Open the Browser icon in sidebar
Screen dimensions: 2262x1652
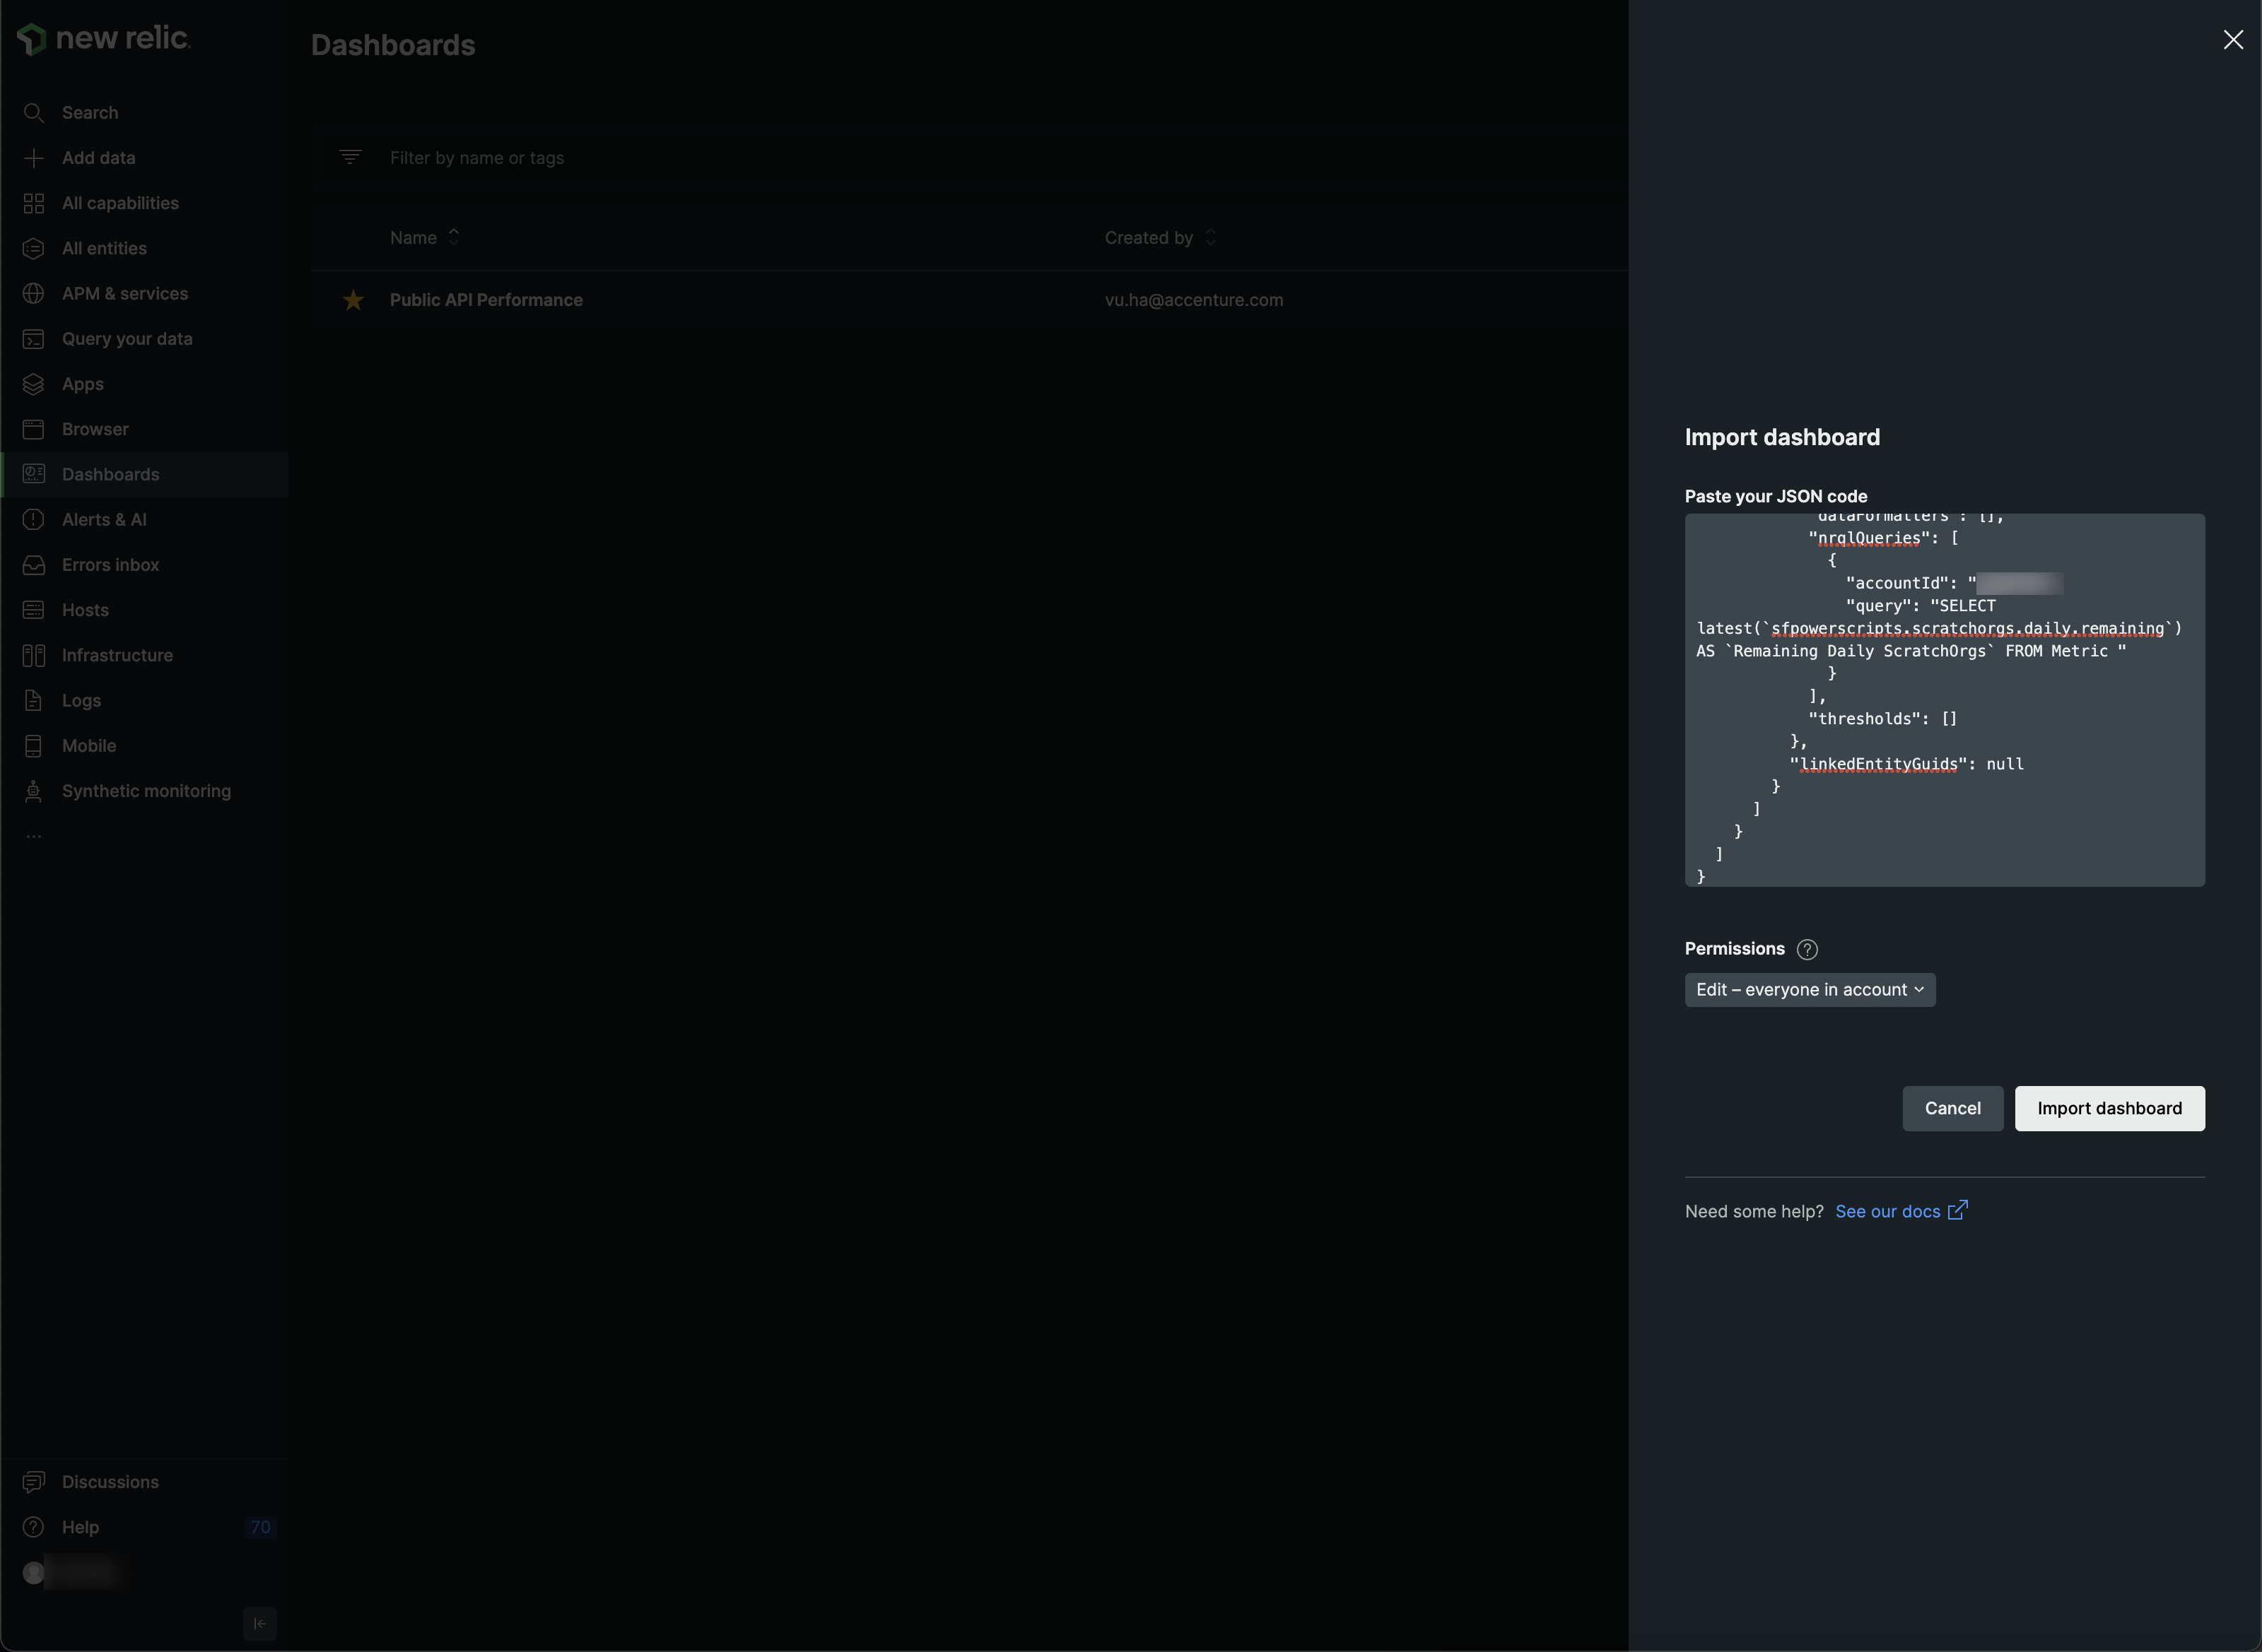(33, 429)
